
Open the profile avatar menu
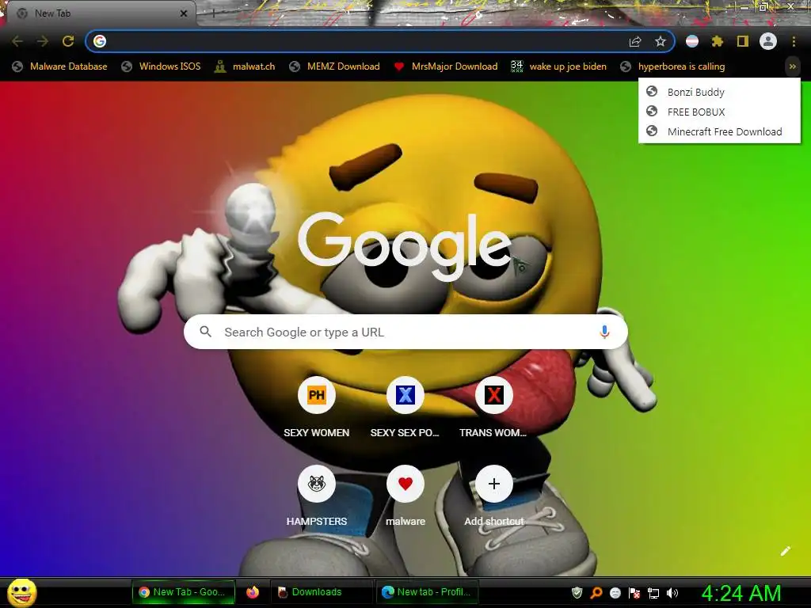click(x=768, y=41)
